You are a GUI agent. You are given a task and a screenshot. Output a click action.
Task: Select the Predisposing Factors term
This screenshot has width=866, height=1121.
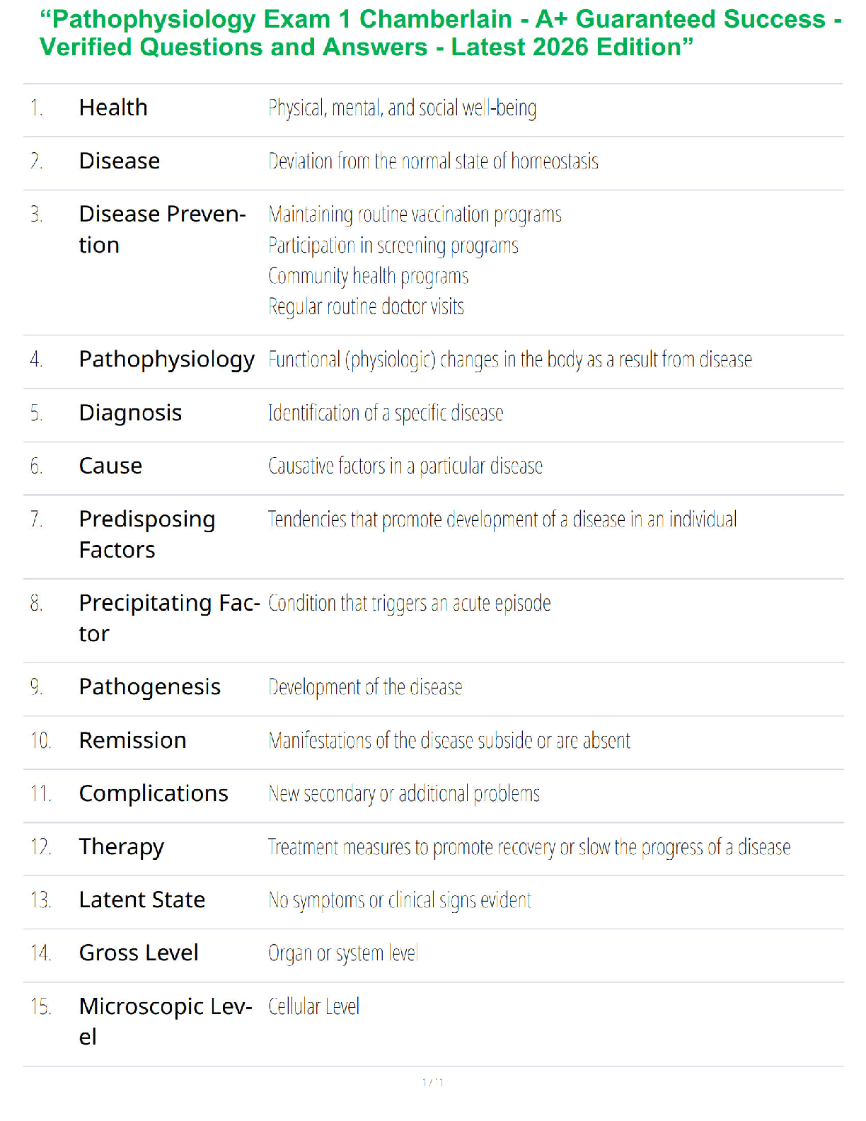(147, 534)
